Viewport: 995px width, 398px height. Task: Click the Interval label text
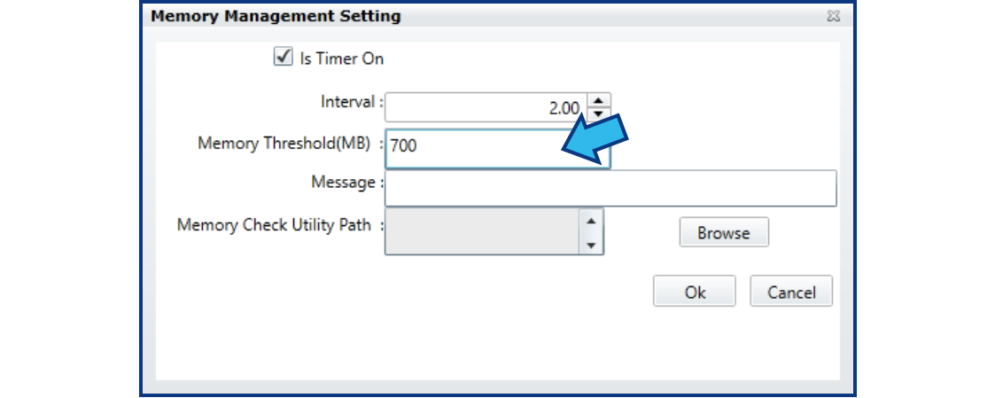pyautogui.click(x=350, y=102)
